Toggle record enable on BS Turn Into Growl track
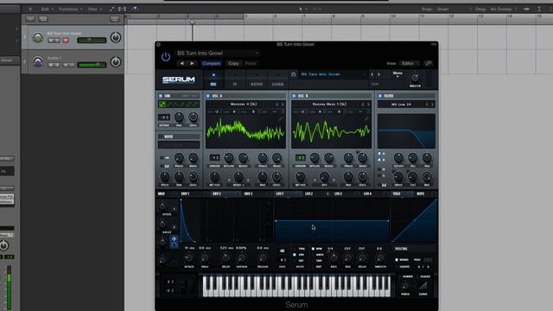The height and width of the screenshot is (311, 553). click(x=66, y=41)
